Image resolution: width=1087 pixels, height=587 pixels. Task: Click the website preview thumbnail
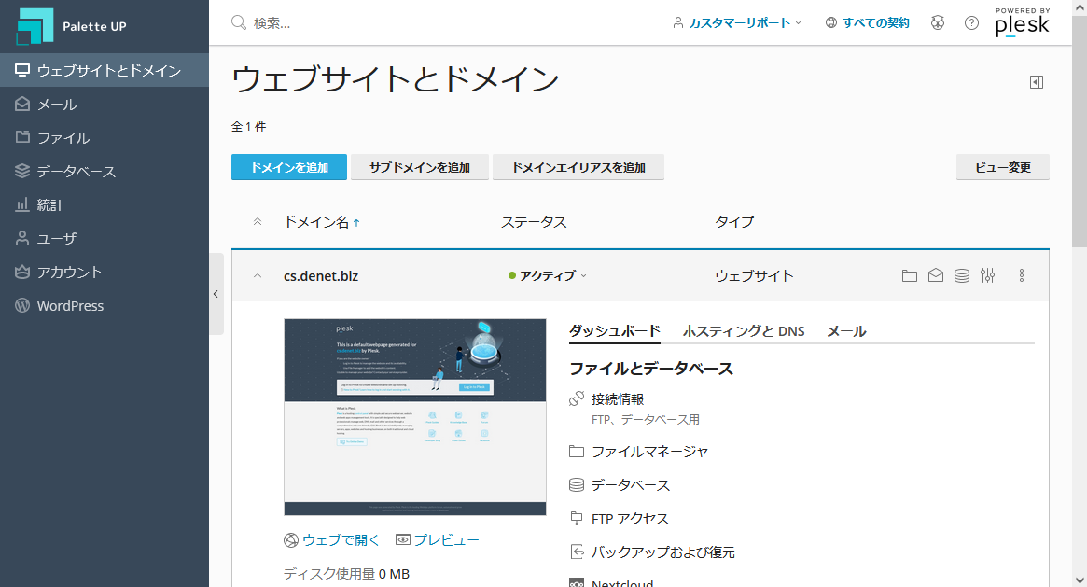(x=414, y=417)
